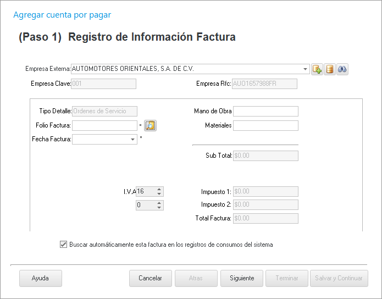Viewport: 382px width, 299px height.
Task: Go to next step with Siguiente
Action: pyautogui.click(x=241, y=278)
